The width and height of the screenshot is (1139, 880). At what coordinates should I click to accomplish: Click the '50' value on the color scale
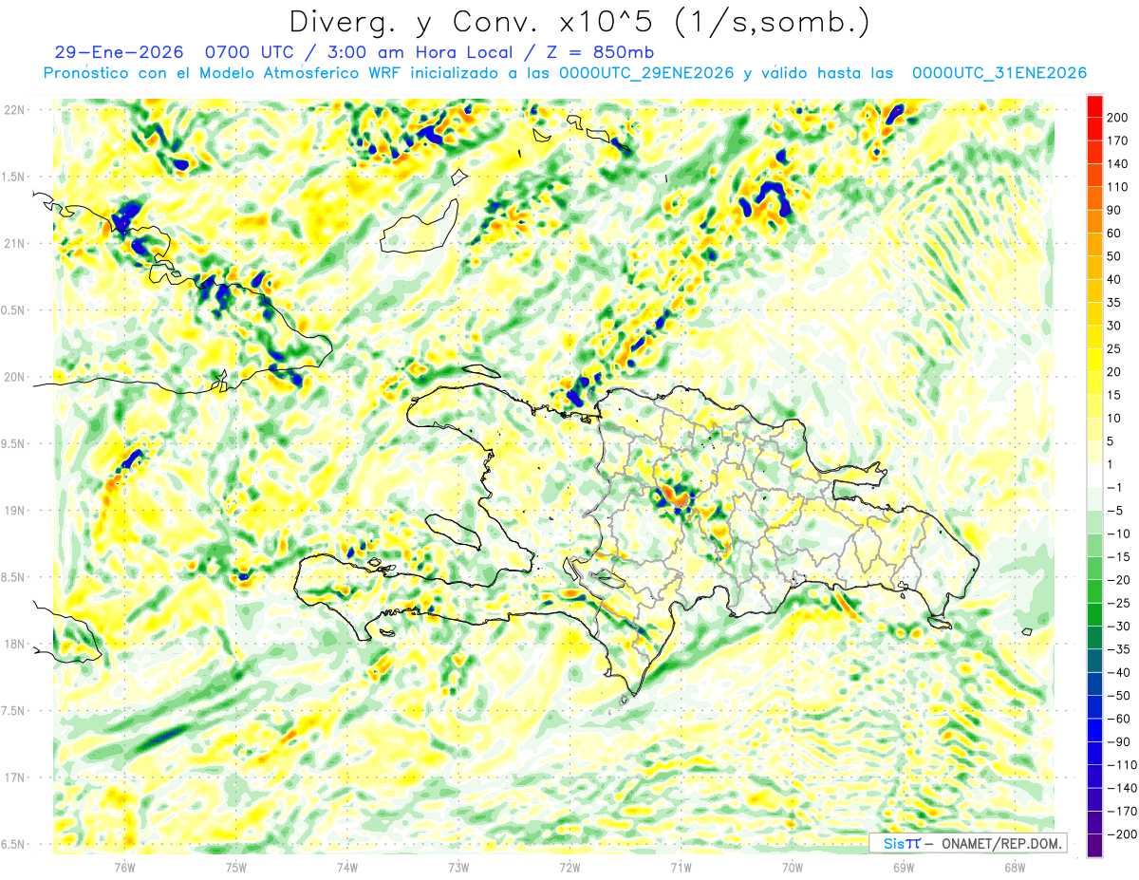(1116, 256)
